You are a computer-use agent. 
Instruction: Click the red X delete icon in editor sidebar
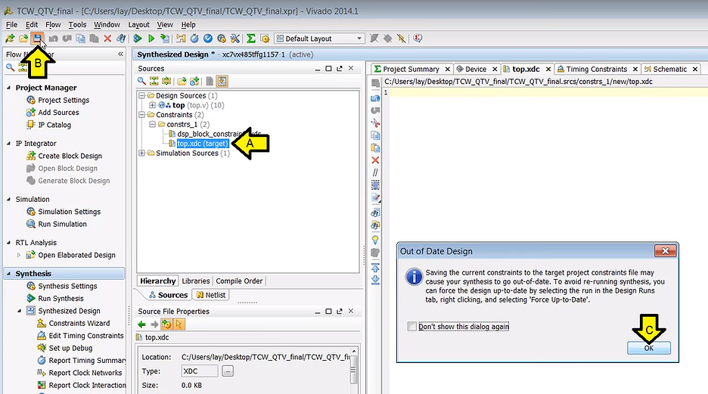375,160
